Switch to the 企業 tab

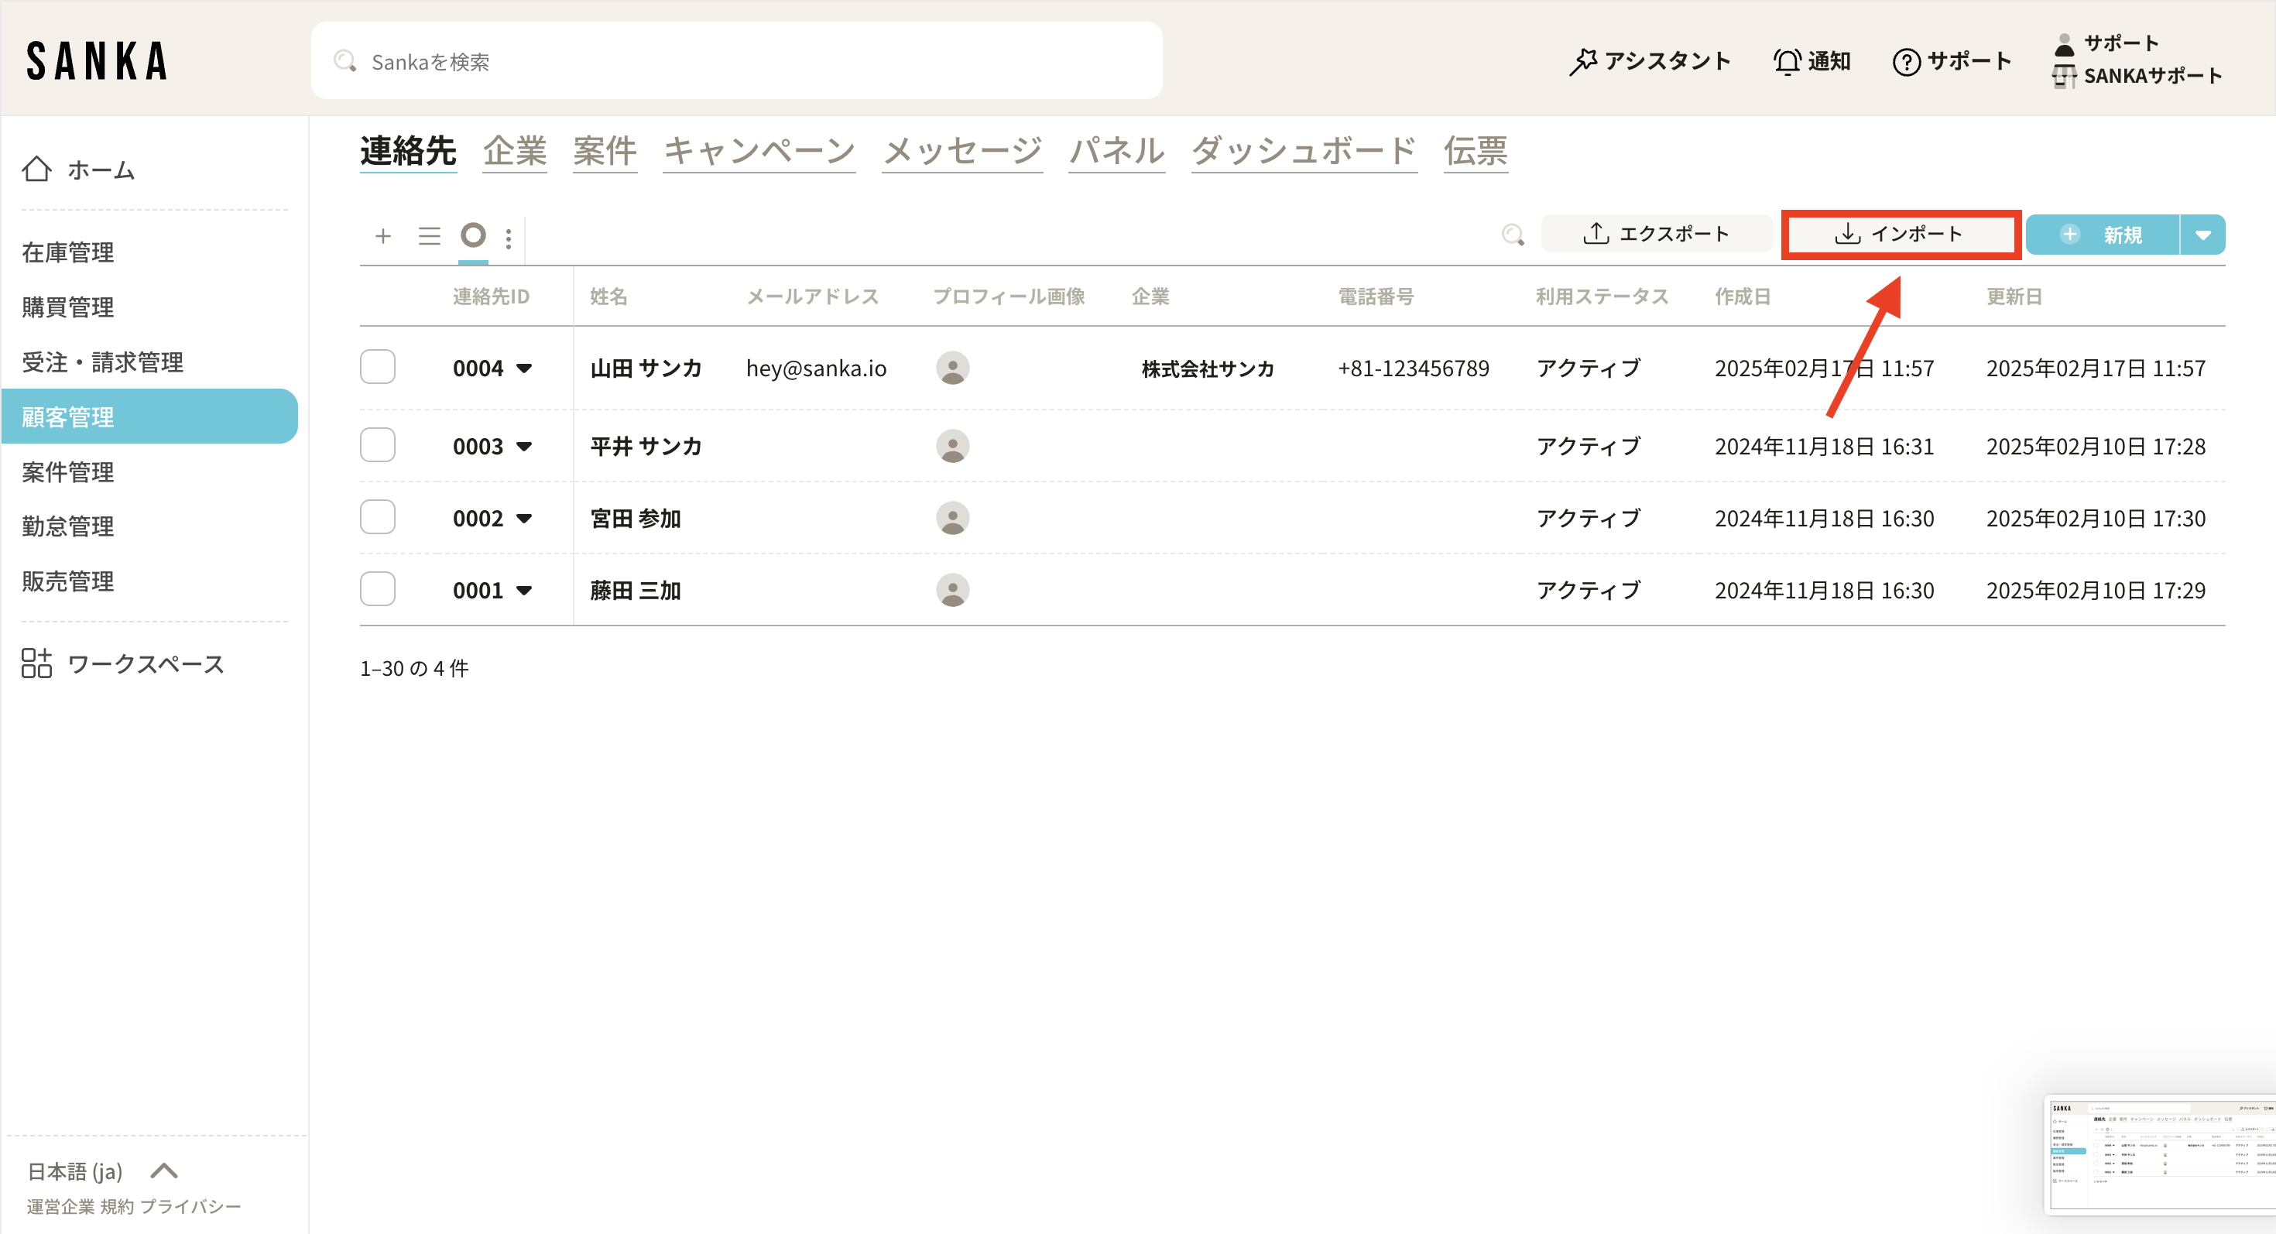[x=514, y=151]
